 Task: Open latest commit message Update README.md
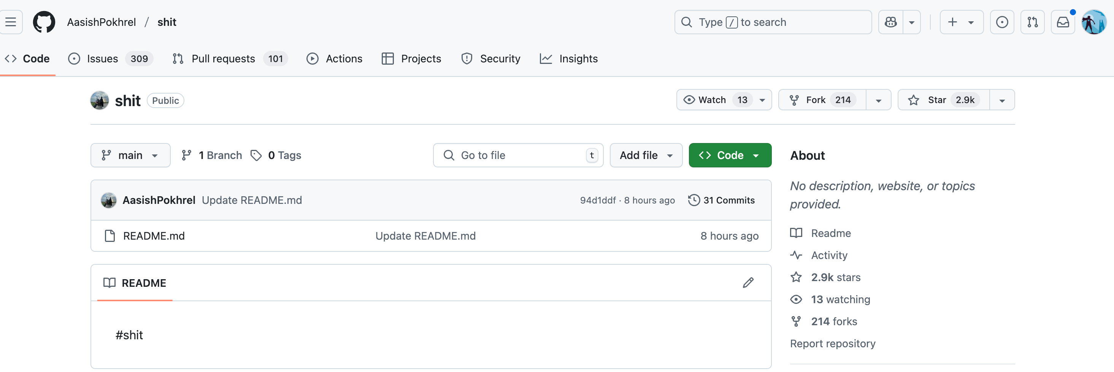click(252, 200)
